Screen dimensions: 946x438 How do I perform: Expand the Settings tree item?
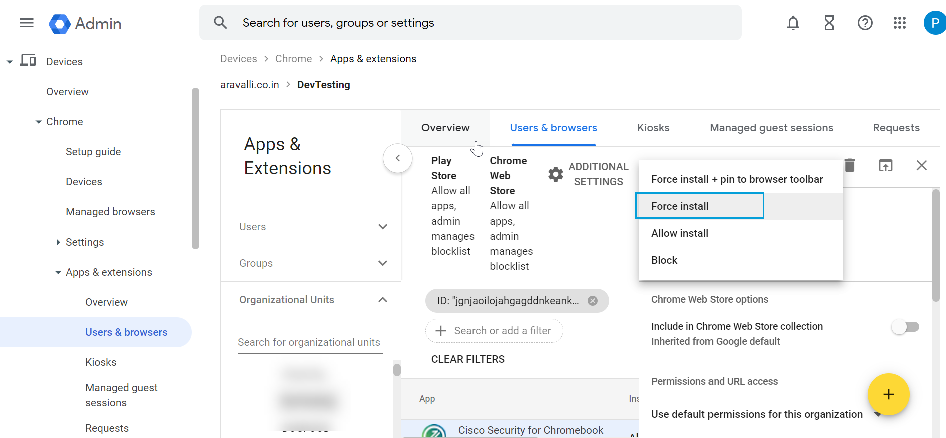58,242
